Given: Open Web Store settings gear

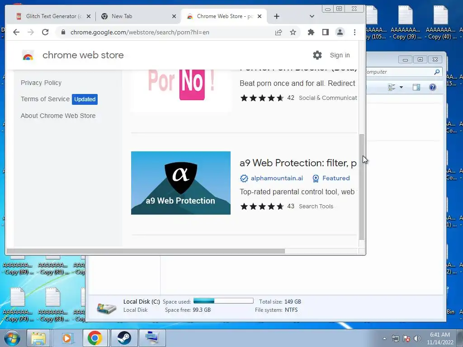Looking at the screenshot, I should pyautogui.click(x=317, y=55).
